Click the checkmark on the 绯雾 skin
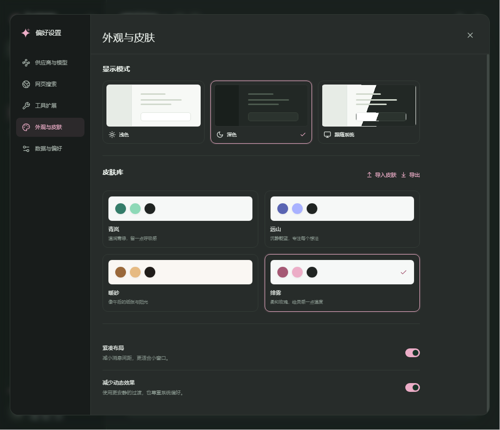 tap(403, 272)
